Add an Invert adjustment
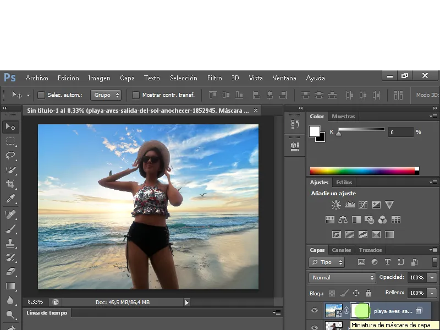440x330 pixels. point(336,235)
